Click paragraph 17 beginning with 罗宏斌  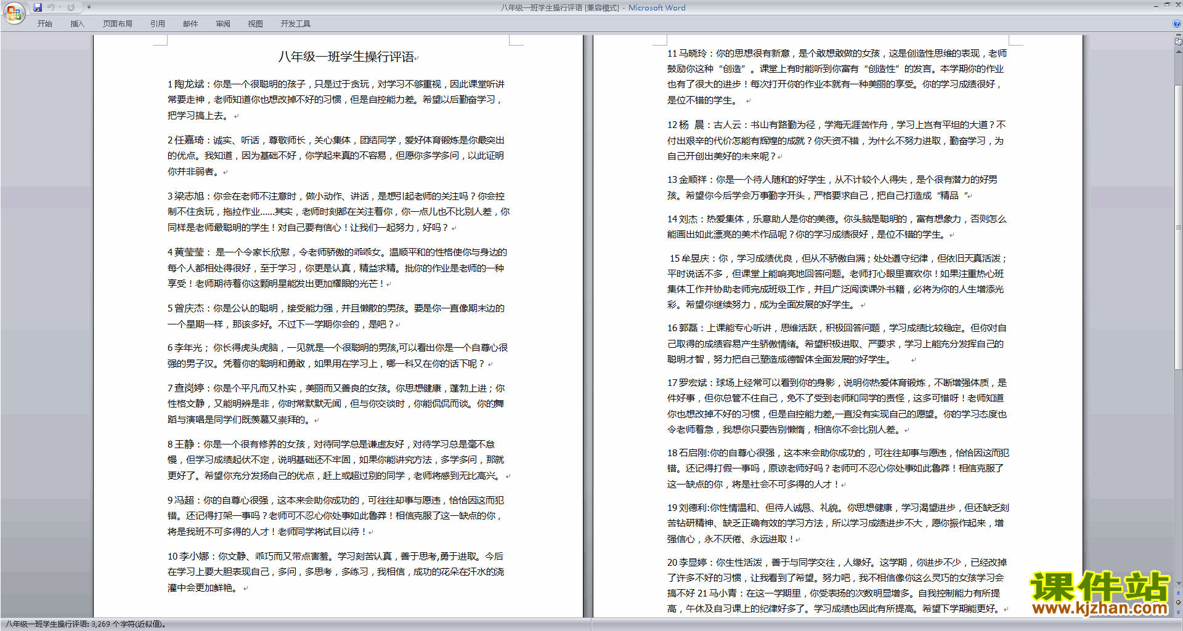(x=837, y=406)
